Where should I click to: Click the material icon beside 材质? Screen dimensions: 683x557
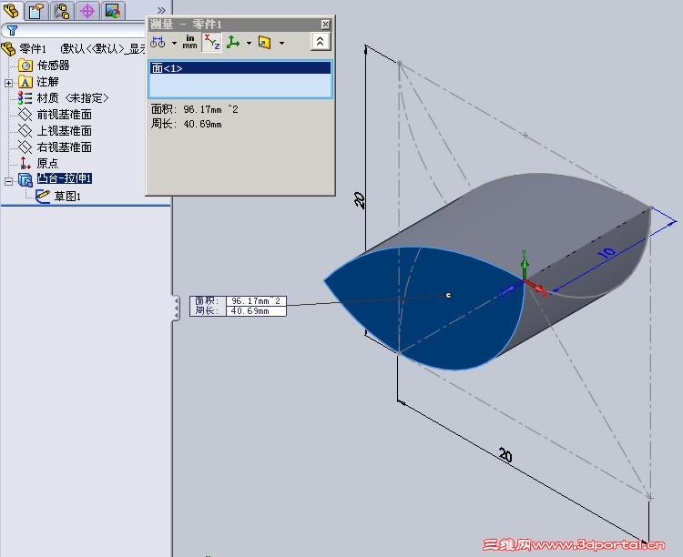25,98
